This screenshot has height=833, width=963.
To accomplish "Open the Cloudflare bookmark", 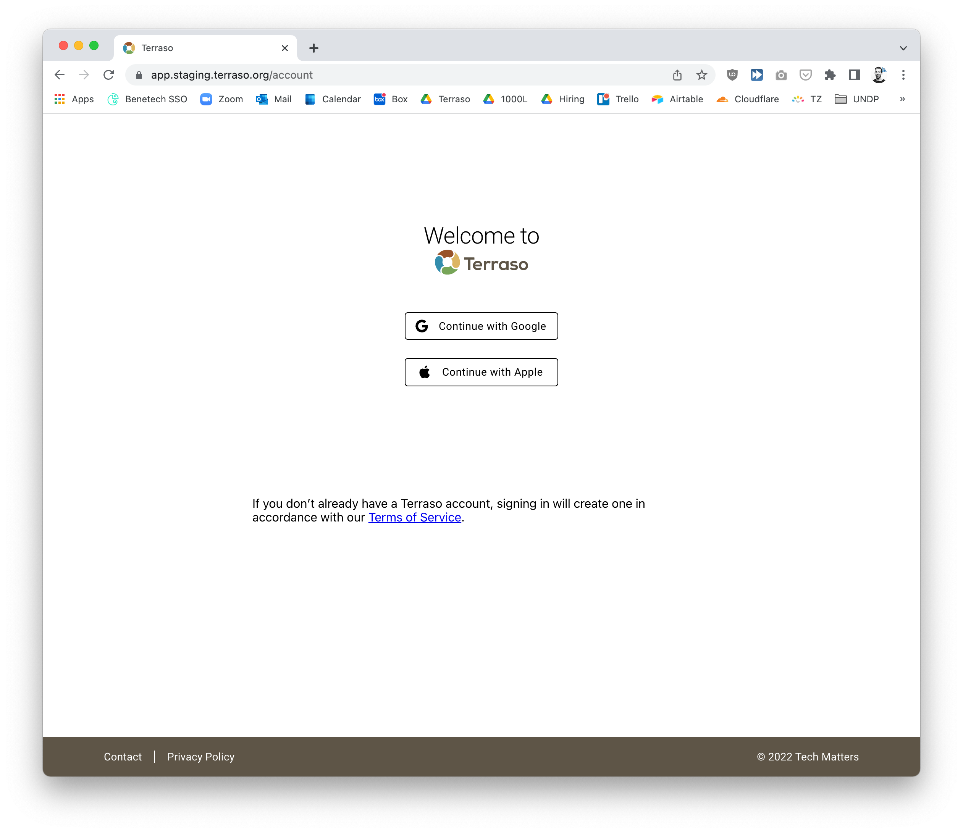I will [x=756, y=99].
